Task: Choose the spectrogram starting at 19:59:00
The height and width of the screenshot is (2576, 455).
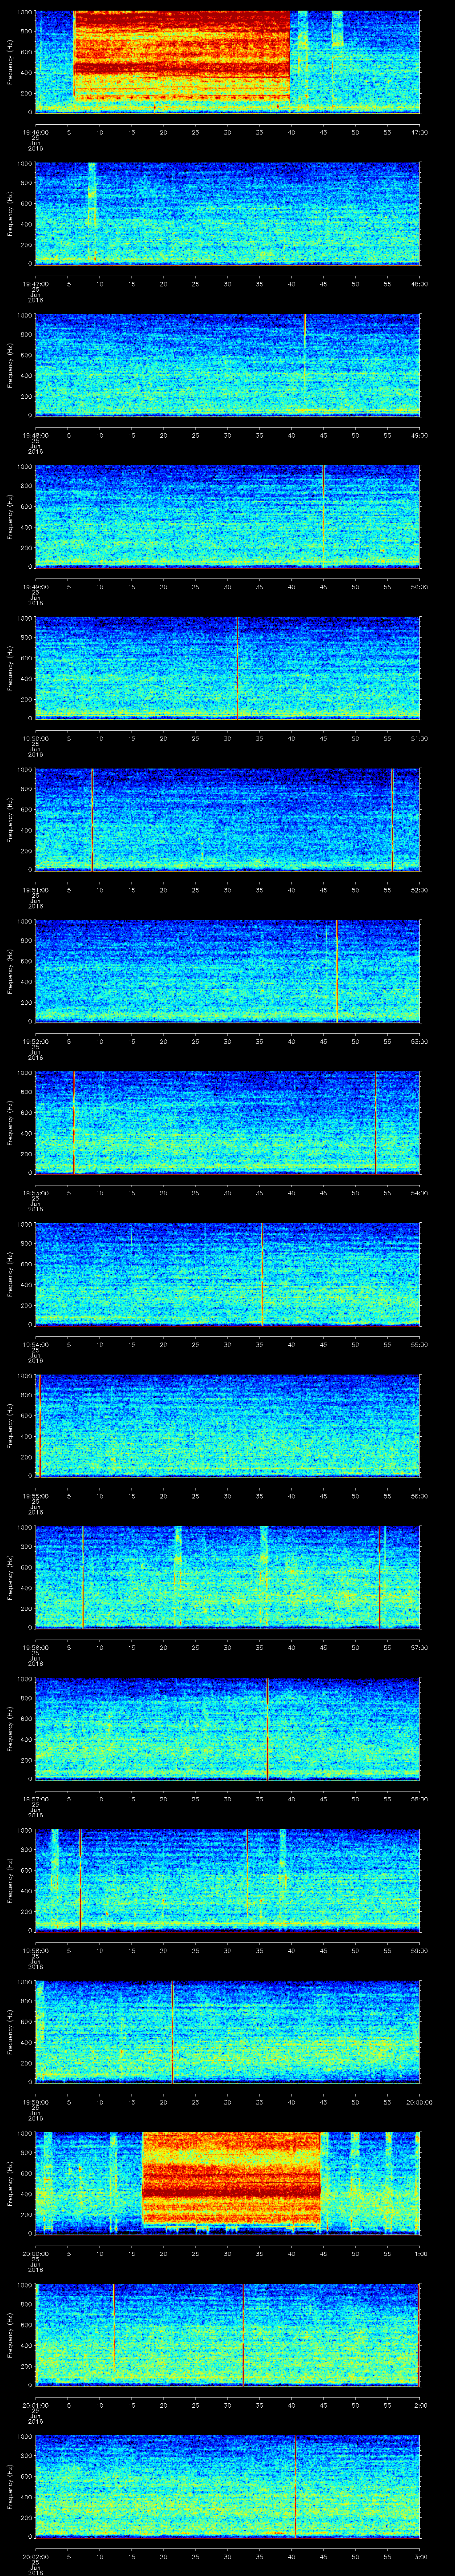Action: coord(228,2033)
